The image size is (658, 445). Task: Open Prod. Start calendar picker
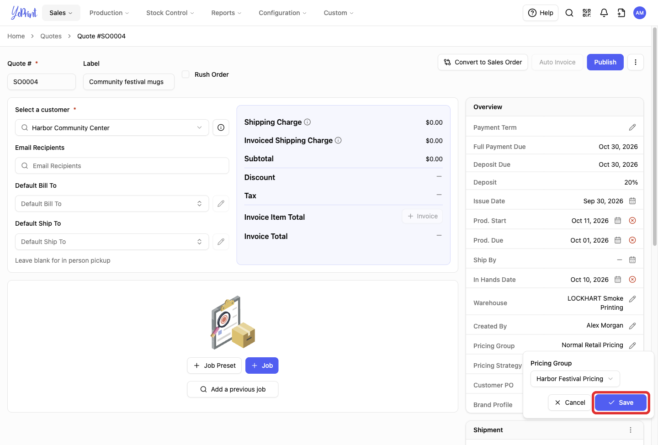pos(618,220)
